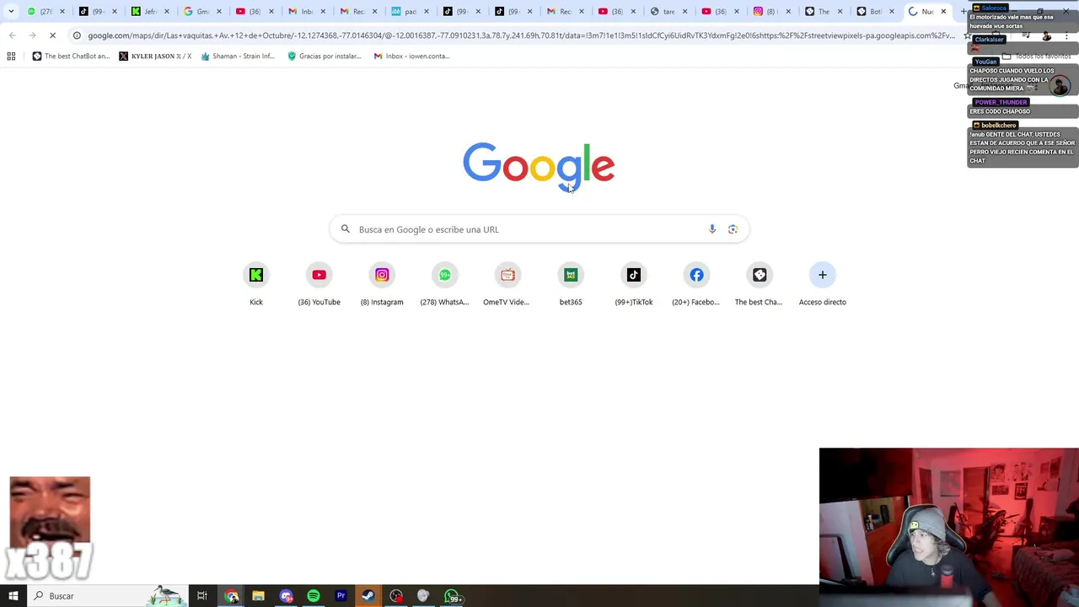Click Acceso directo to add shortcut
1079x607 pixels.
[823, 284]
